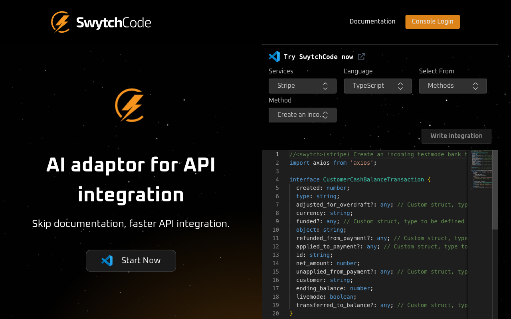Viewport: 511px width, 319px height.
Task: Click the Try SwytchCode now title text
Action: point(319,57)
